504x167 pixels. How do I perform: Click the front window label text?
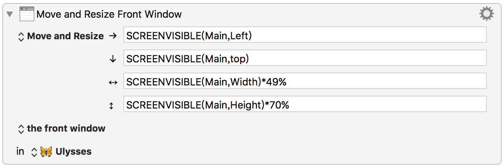click(66, 129)
